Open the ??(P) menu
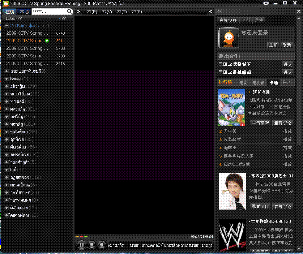Viewport: 303px width, 254px height. point(91,12)
